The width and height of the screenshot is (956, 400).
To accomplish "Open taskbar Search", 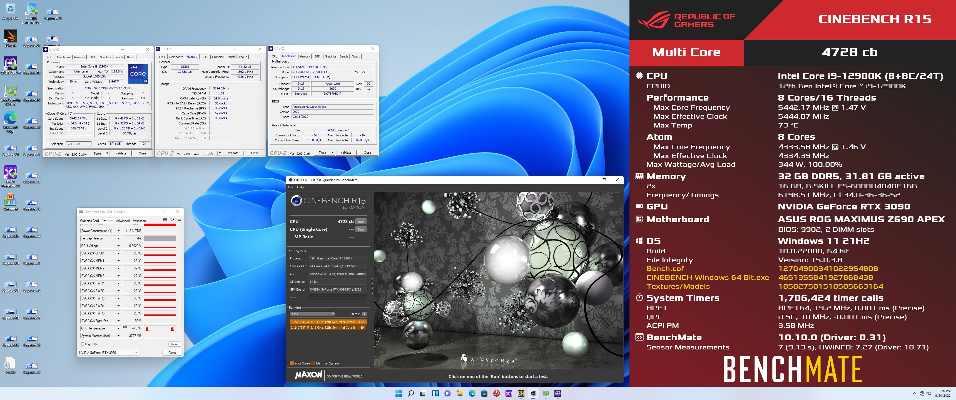I will click(x=411, y=393).
